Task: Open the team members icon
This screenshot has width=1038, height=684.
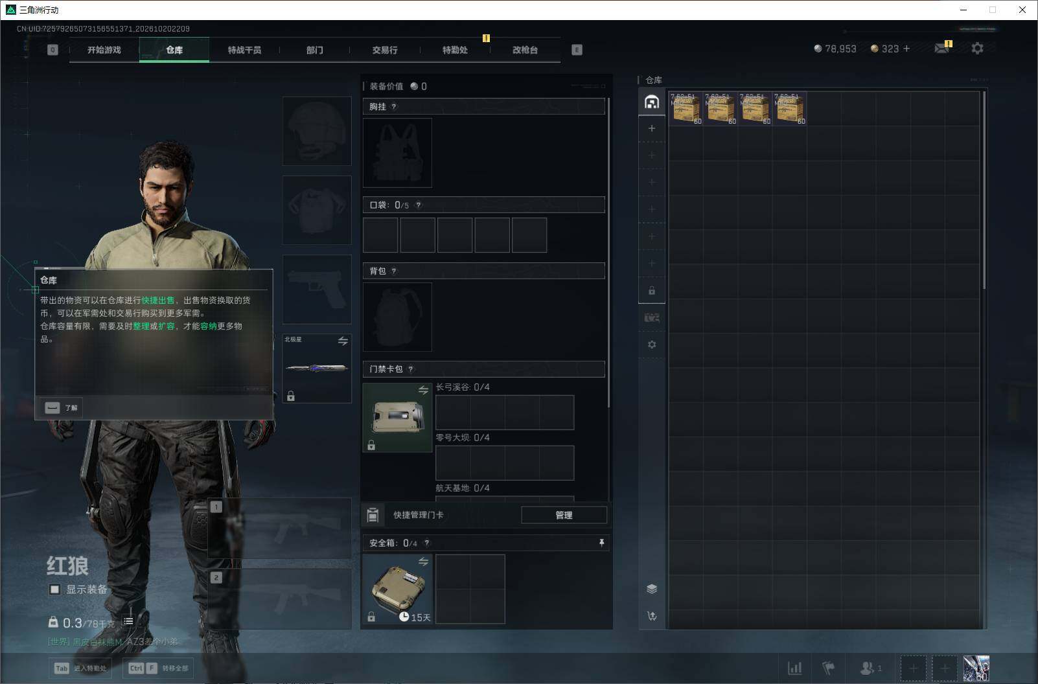Action: 870,668
